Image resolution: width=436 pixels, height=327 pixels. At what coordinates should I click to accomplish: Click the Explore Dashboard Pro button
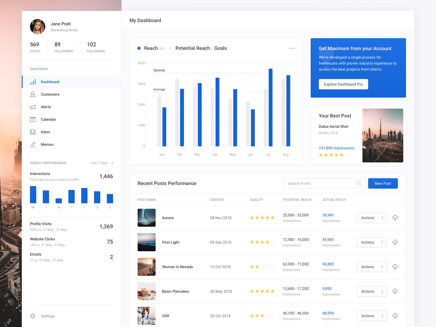coord(343,84)
